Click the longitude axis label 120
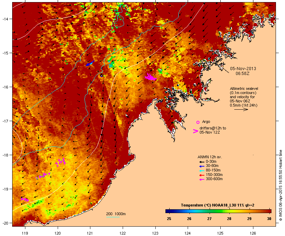The image size is (285, 236). pos(58,233)
